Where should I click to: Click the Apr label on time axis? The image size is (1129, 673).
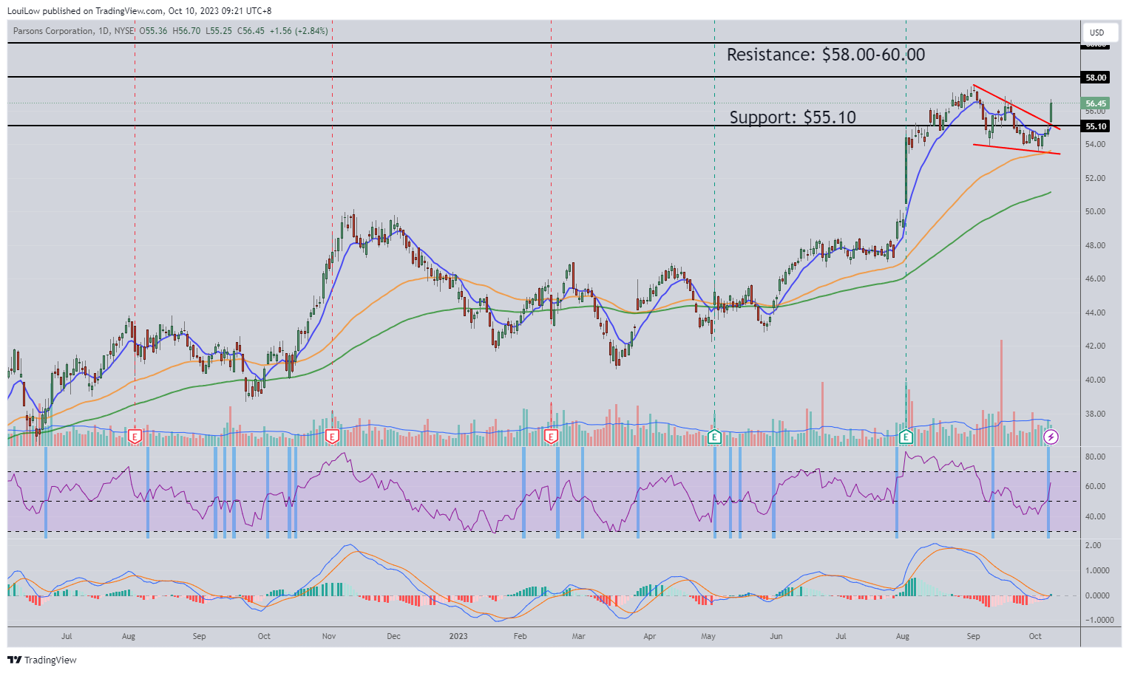point(649,636)
